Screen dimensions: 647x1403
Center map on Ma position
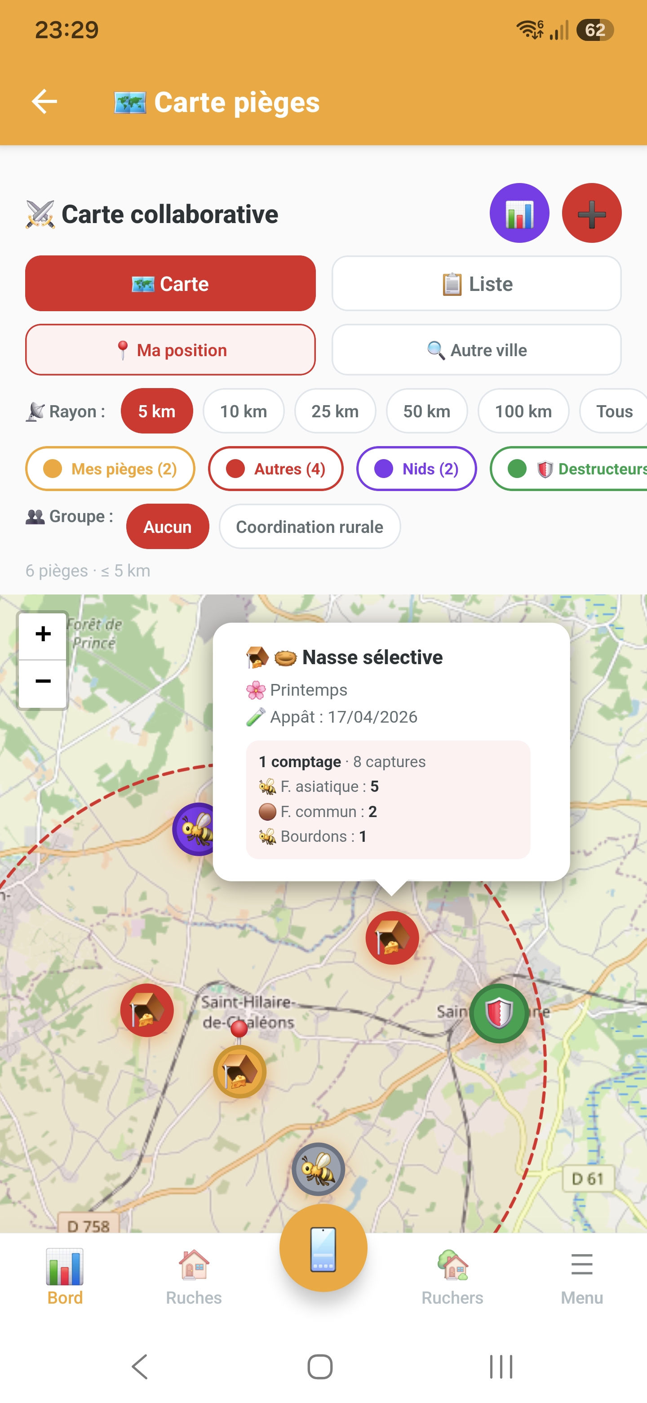[170, 350]
